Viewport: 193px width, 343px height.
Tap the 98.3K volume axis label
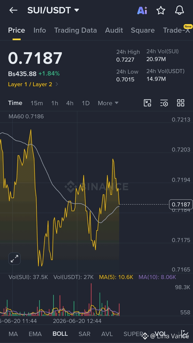coord(182,287)
